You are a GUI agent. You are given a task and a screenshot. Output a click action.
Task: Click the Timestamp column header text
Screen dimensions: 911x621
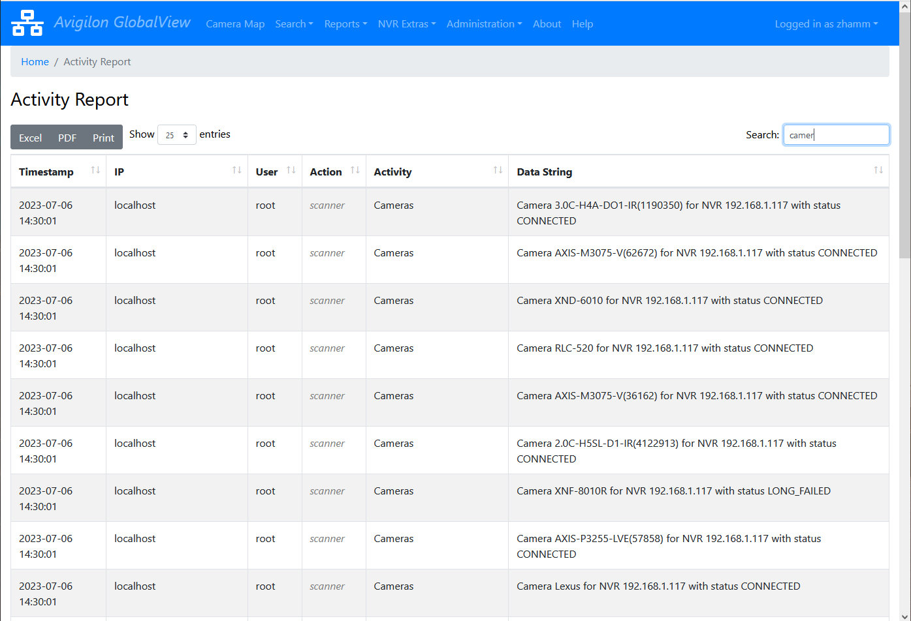tap(46, 172)
